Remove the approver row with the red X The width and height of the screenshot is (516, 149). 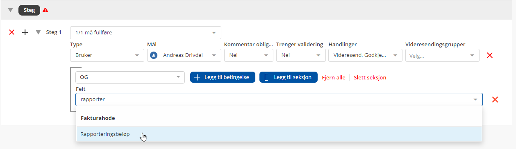tap(489, 55)
